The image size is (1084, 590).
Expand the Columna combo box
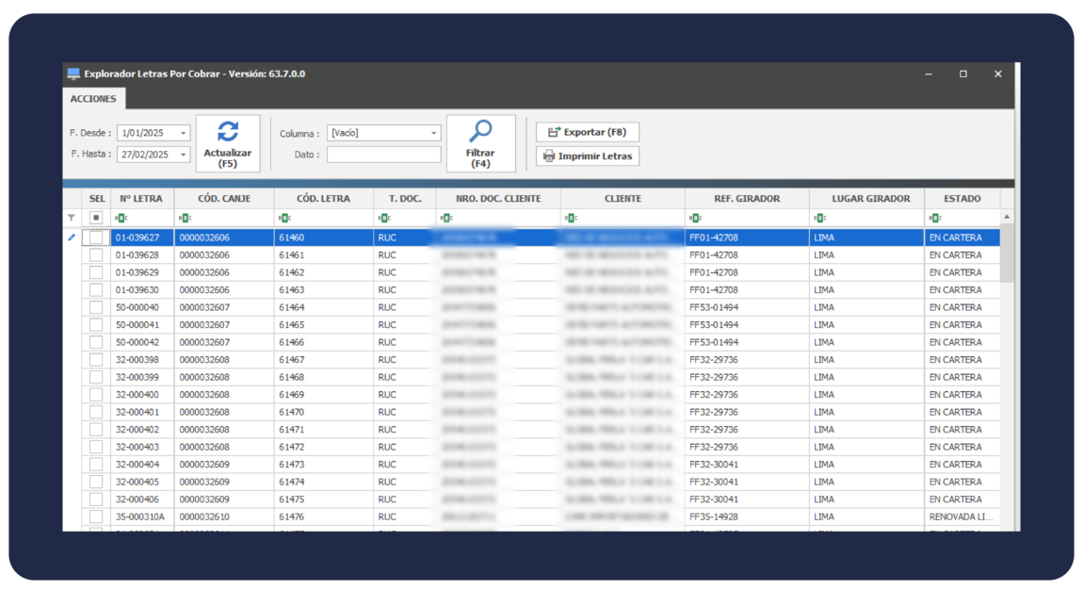coord(433,134)
